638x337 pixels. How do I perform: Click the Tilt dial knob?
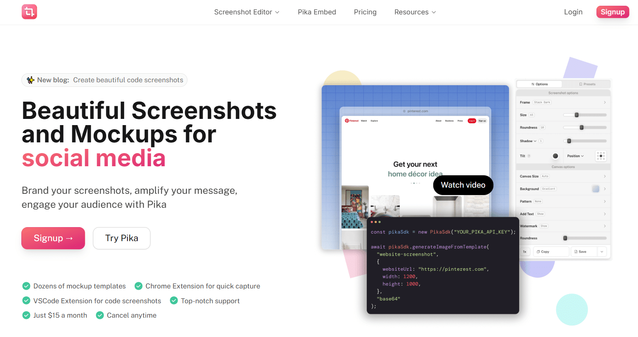[x=555, y=156]
